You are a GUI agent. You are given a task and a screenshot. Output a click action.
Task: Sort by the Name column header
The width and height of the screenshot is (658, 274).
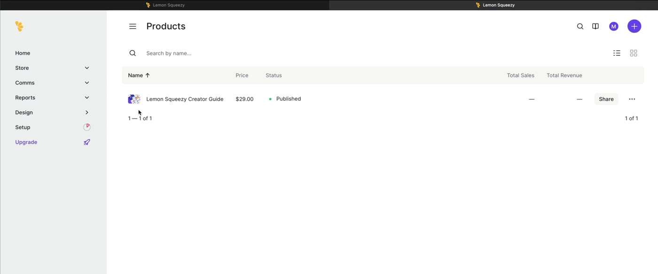[135, 75]
